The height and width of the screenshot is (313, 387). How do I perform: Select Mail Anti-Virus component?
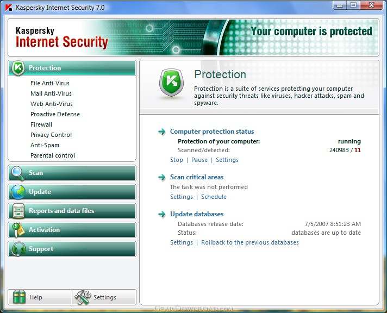tap(51, 93)
